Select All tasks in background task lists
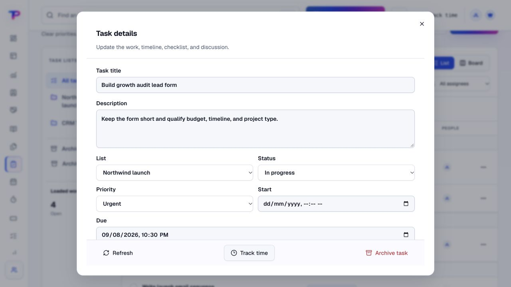511x287 pixels. click(x=62, y=81)
